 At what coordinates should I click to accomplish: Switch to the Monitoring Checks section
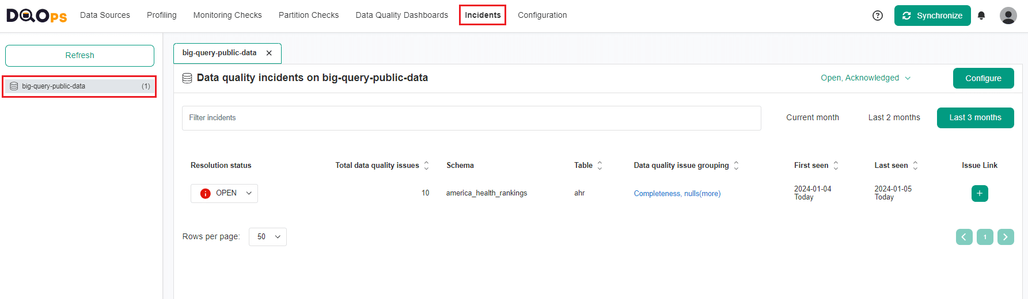pyautogui.click(x=227, y=16)
